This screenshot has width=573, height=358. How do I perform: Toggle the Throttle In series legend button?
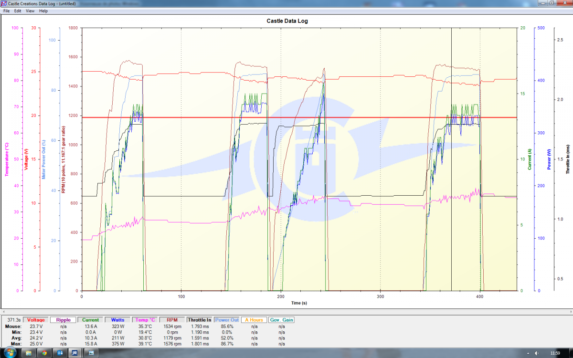click(x=199, y=320)
